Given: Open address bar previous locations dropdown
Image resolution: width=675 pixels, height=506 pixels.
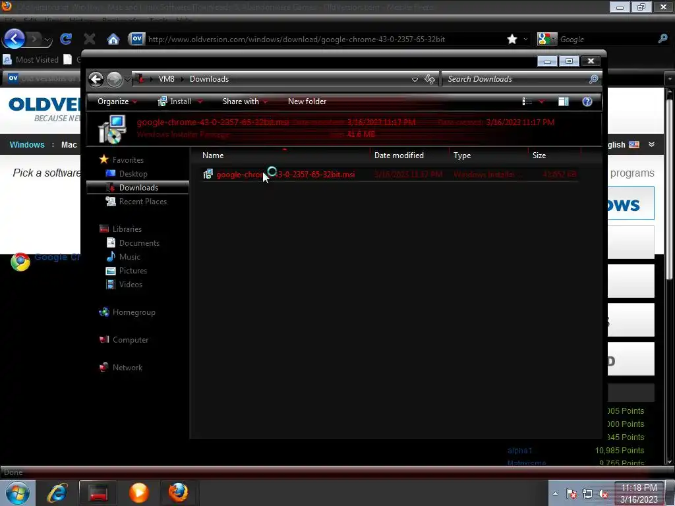Looking at the screenshot, I should [x=415, y=79].
